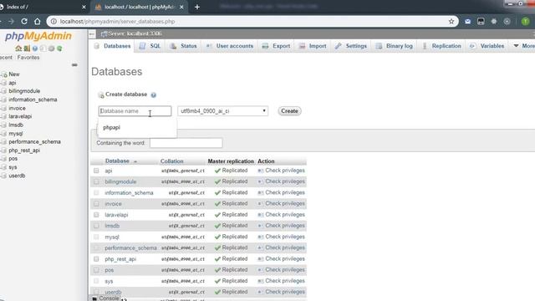Tick the checkbox for information_schema database
This screenshot has width=535, height=301.
coord(96,193)
